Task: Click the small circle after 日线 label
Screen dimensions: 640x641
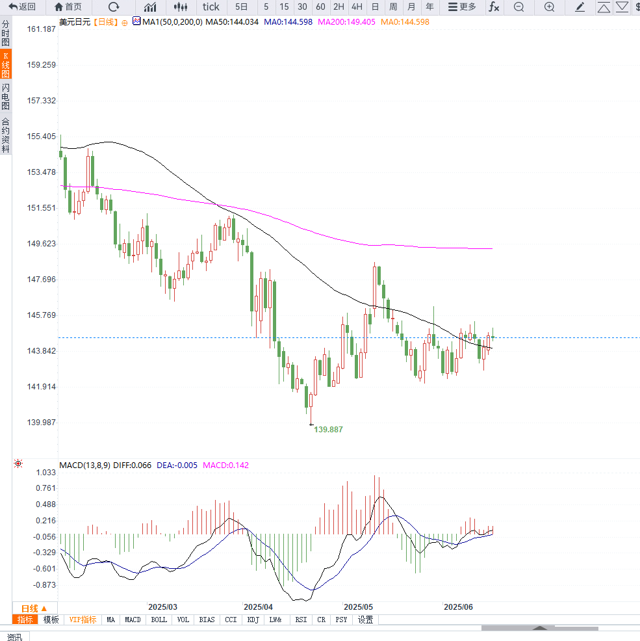Action: click(125, 22)
